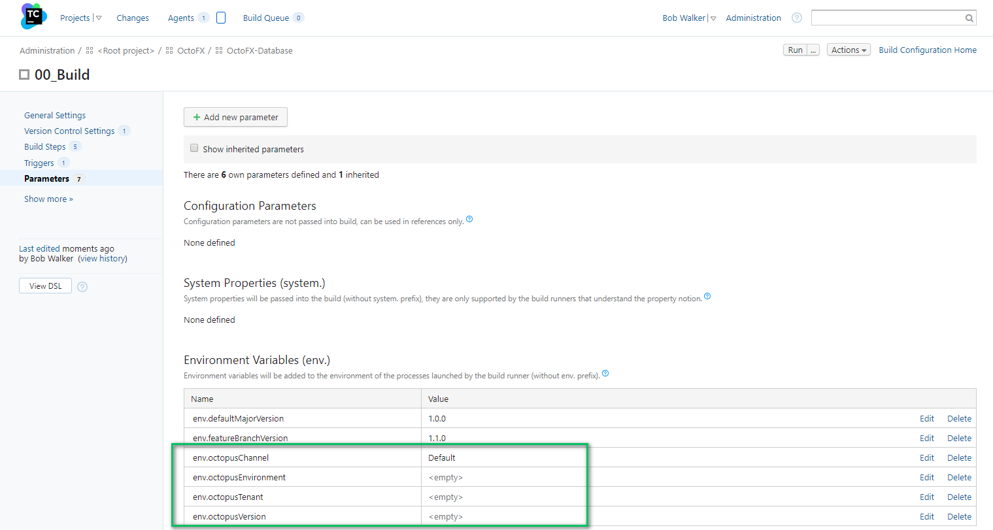The width and height of the screenshot is (993, 530).
Task: Click help icon beside View DSL button
Action: tap(82, 286)
